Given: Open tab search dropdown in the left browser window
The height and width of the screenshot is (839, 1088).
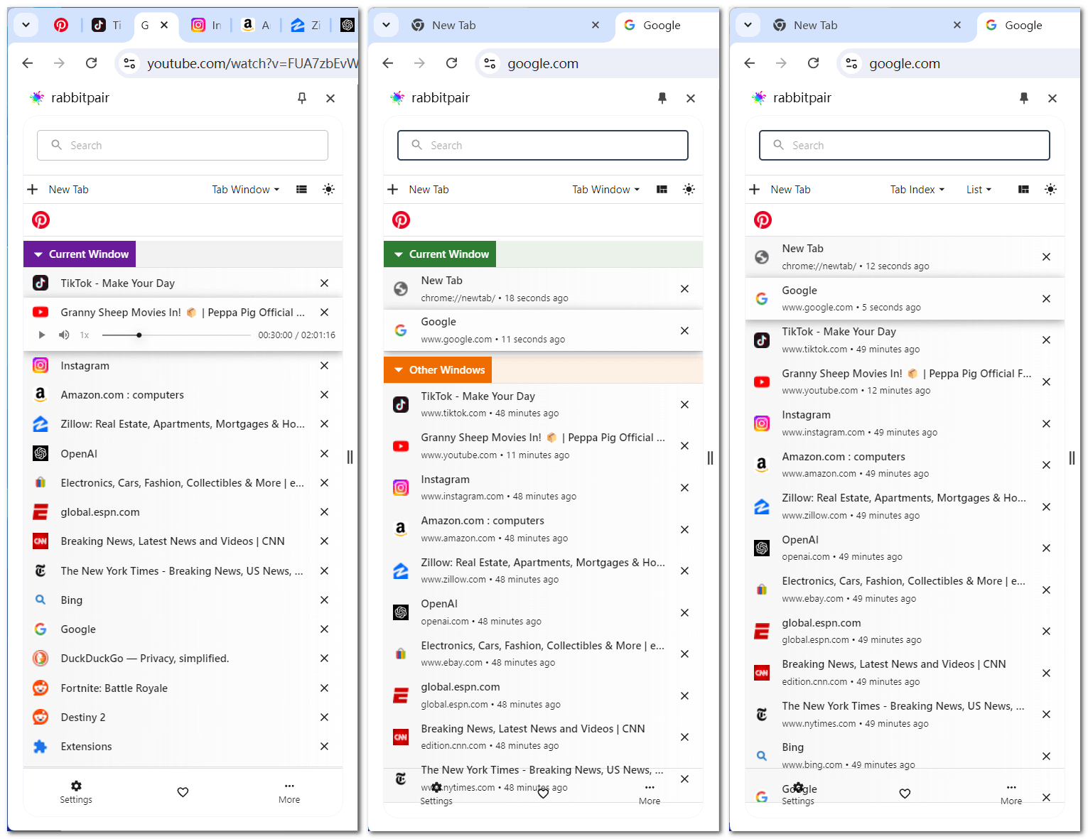Looking at the screenshot, I should point(26,25).
